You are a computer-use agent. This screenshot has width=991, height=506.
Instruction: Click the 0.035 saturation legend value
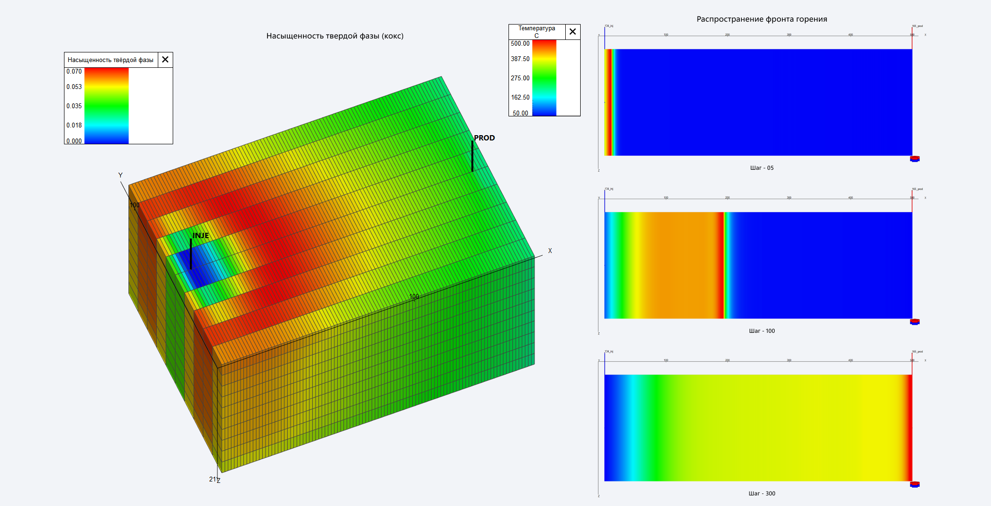74,106
